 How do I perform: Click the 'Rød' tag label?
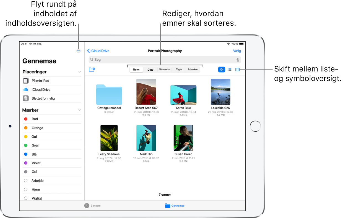pyautogui.click(x=35, y=119)
